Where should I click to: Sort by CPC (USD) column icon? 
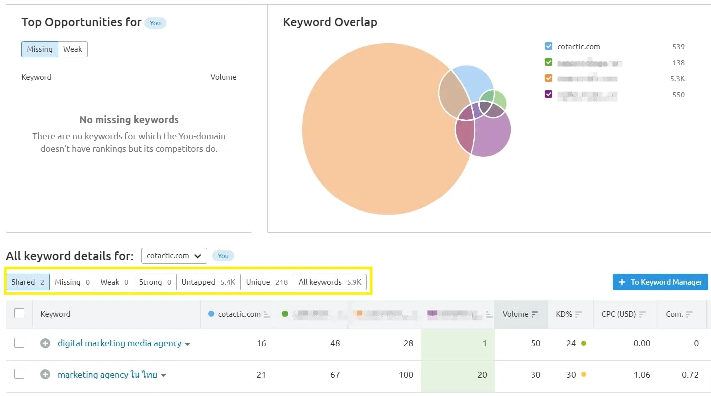pyautogui.click(x=642, y=314)
